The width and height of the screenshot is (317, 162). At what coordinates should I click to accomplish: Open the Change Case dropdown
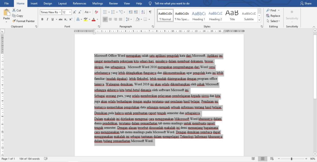click(x=88, y=12)
